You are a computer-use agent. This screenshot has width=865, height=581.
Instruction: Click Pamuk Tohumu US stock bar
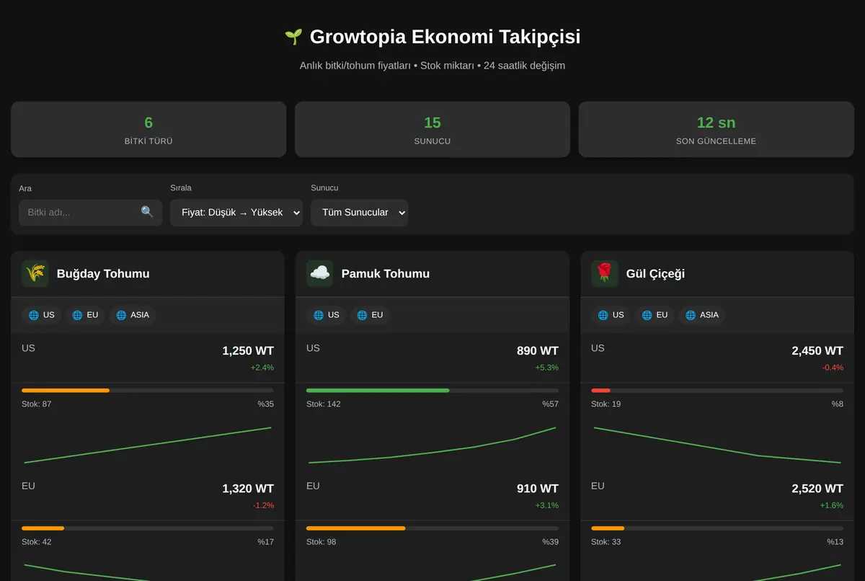(x=432, y=390)
